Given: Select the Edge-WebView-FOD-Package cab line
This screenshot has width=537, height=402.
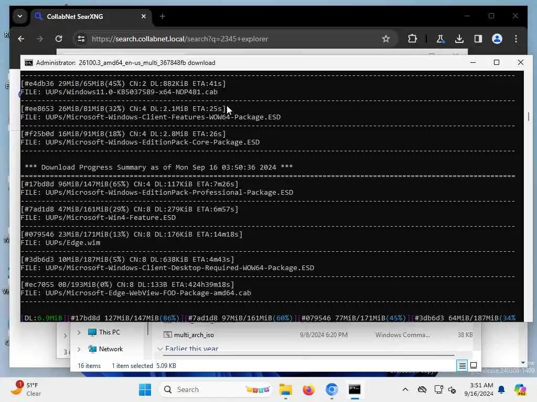Looking at the screenshot, I should click(136, 293).
